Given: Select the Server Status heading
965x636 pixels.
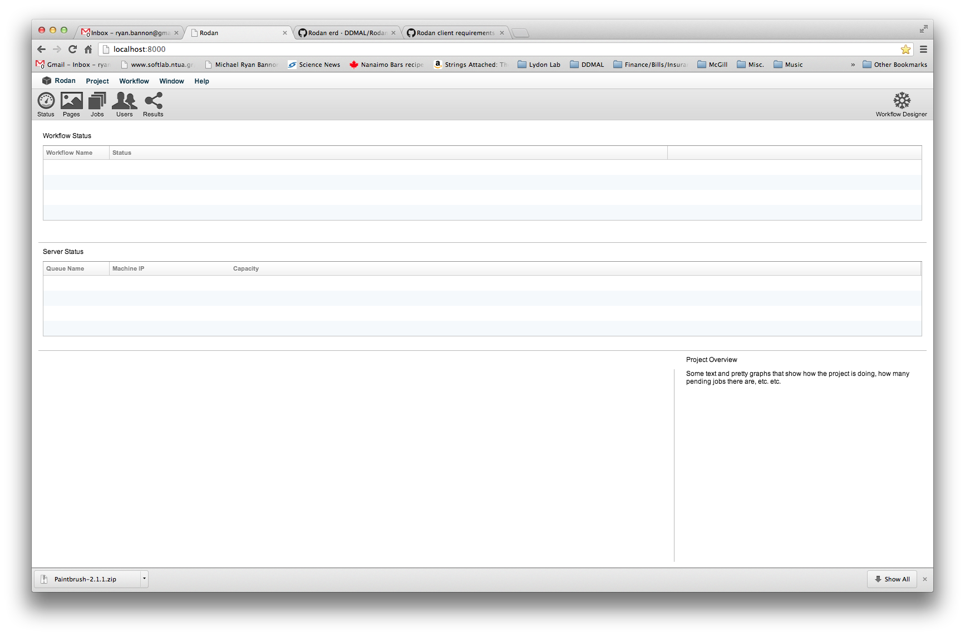Looking at the screenshot, I should pyautogui.click(x=63, y=252).
